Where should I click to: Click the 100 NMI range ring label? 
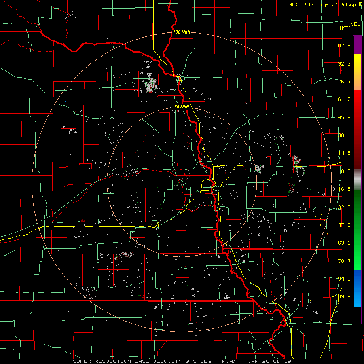pos(182,32)
